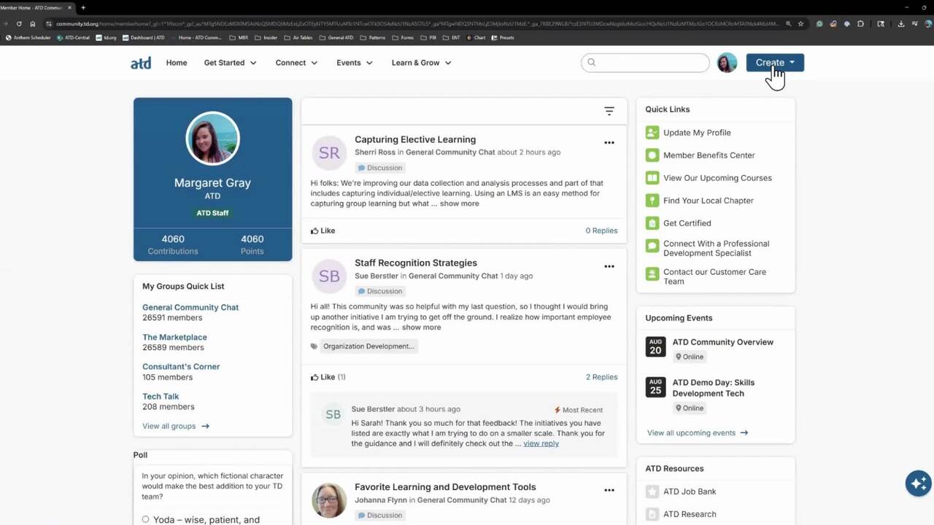Open three-dot menu for Capturing Elective Learning post

tap(609, 143)
